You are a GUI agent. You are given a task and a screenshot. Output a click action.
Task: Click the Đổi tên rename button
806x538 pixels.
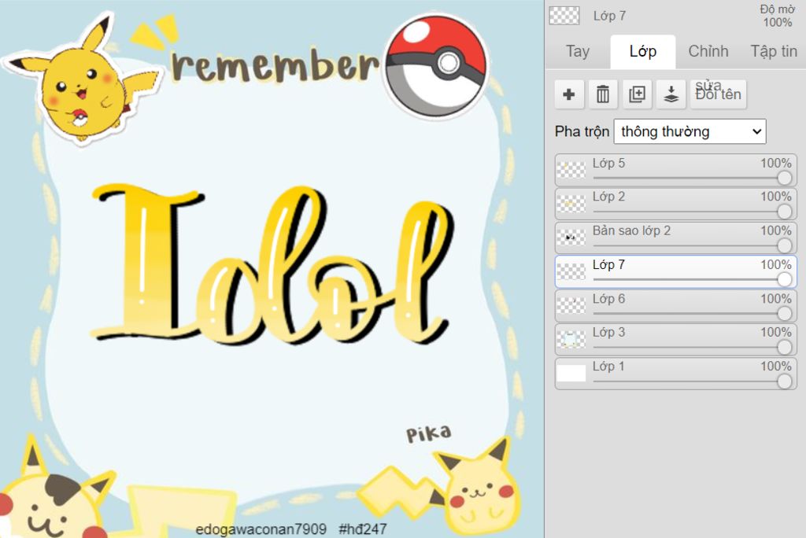pos(718,94)
